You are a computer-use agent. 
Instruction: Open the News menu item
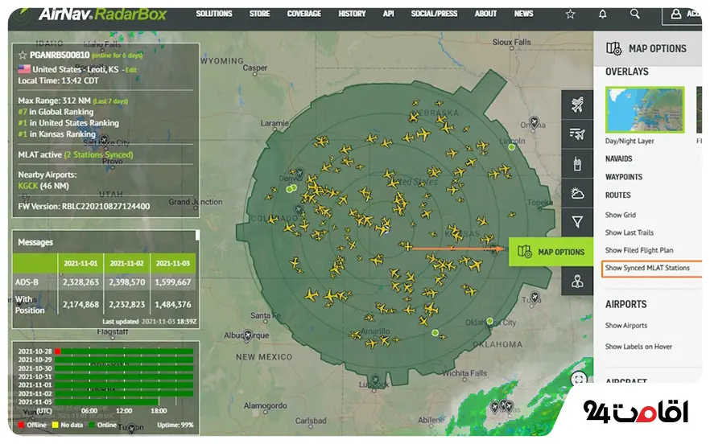(x=523, y=14)
